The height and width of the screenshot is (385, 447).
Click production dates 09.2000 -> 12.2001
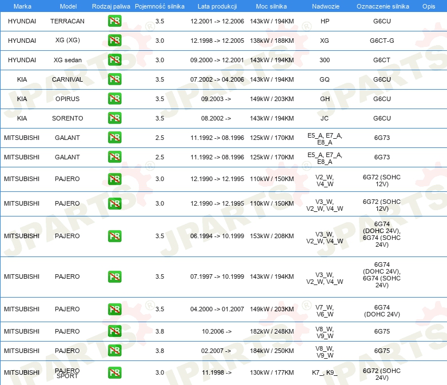point(217,60)
